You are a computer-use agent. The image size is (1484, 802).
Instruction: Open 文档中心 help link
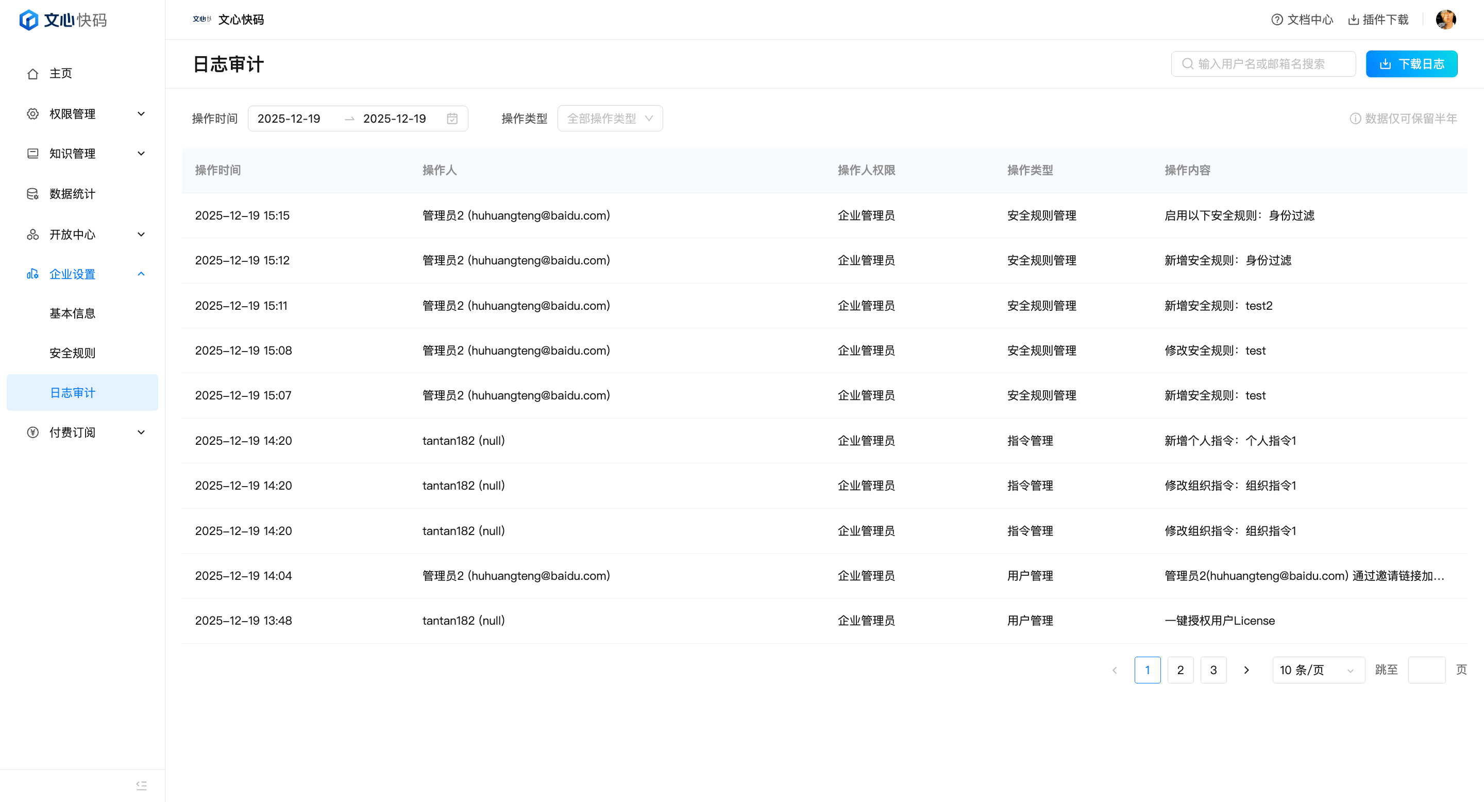[x=1302, y=20]
